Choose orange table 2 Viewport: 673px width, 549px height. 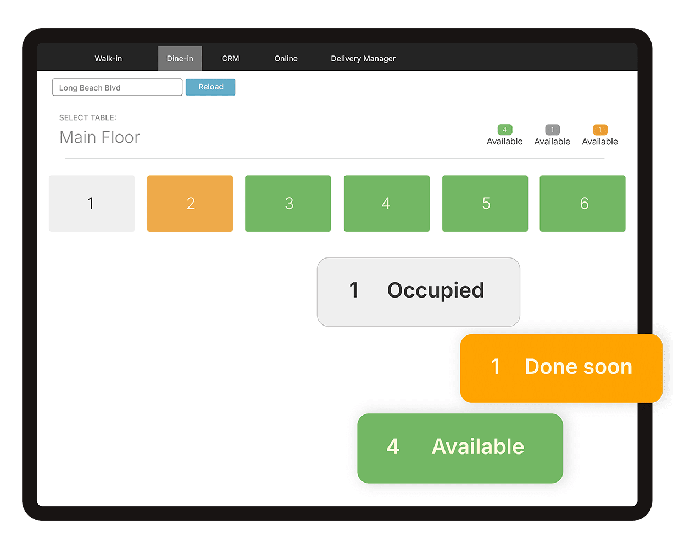(x=190, y=204)
